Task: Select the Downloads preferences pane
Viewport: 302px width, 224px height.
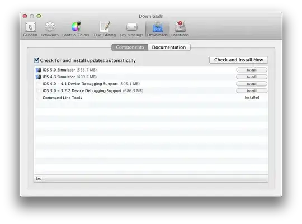Action: click(x=157, y=29)
